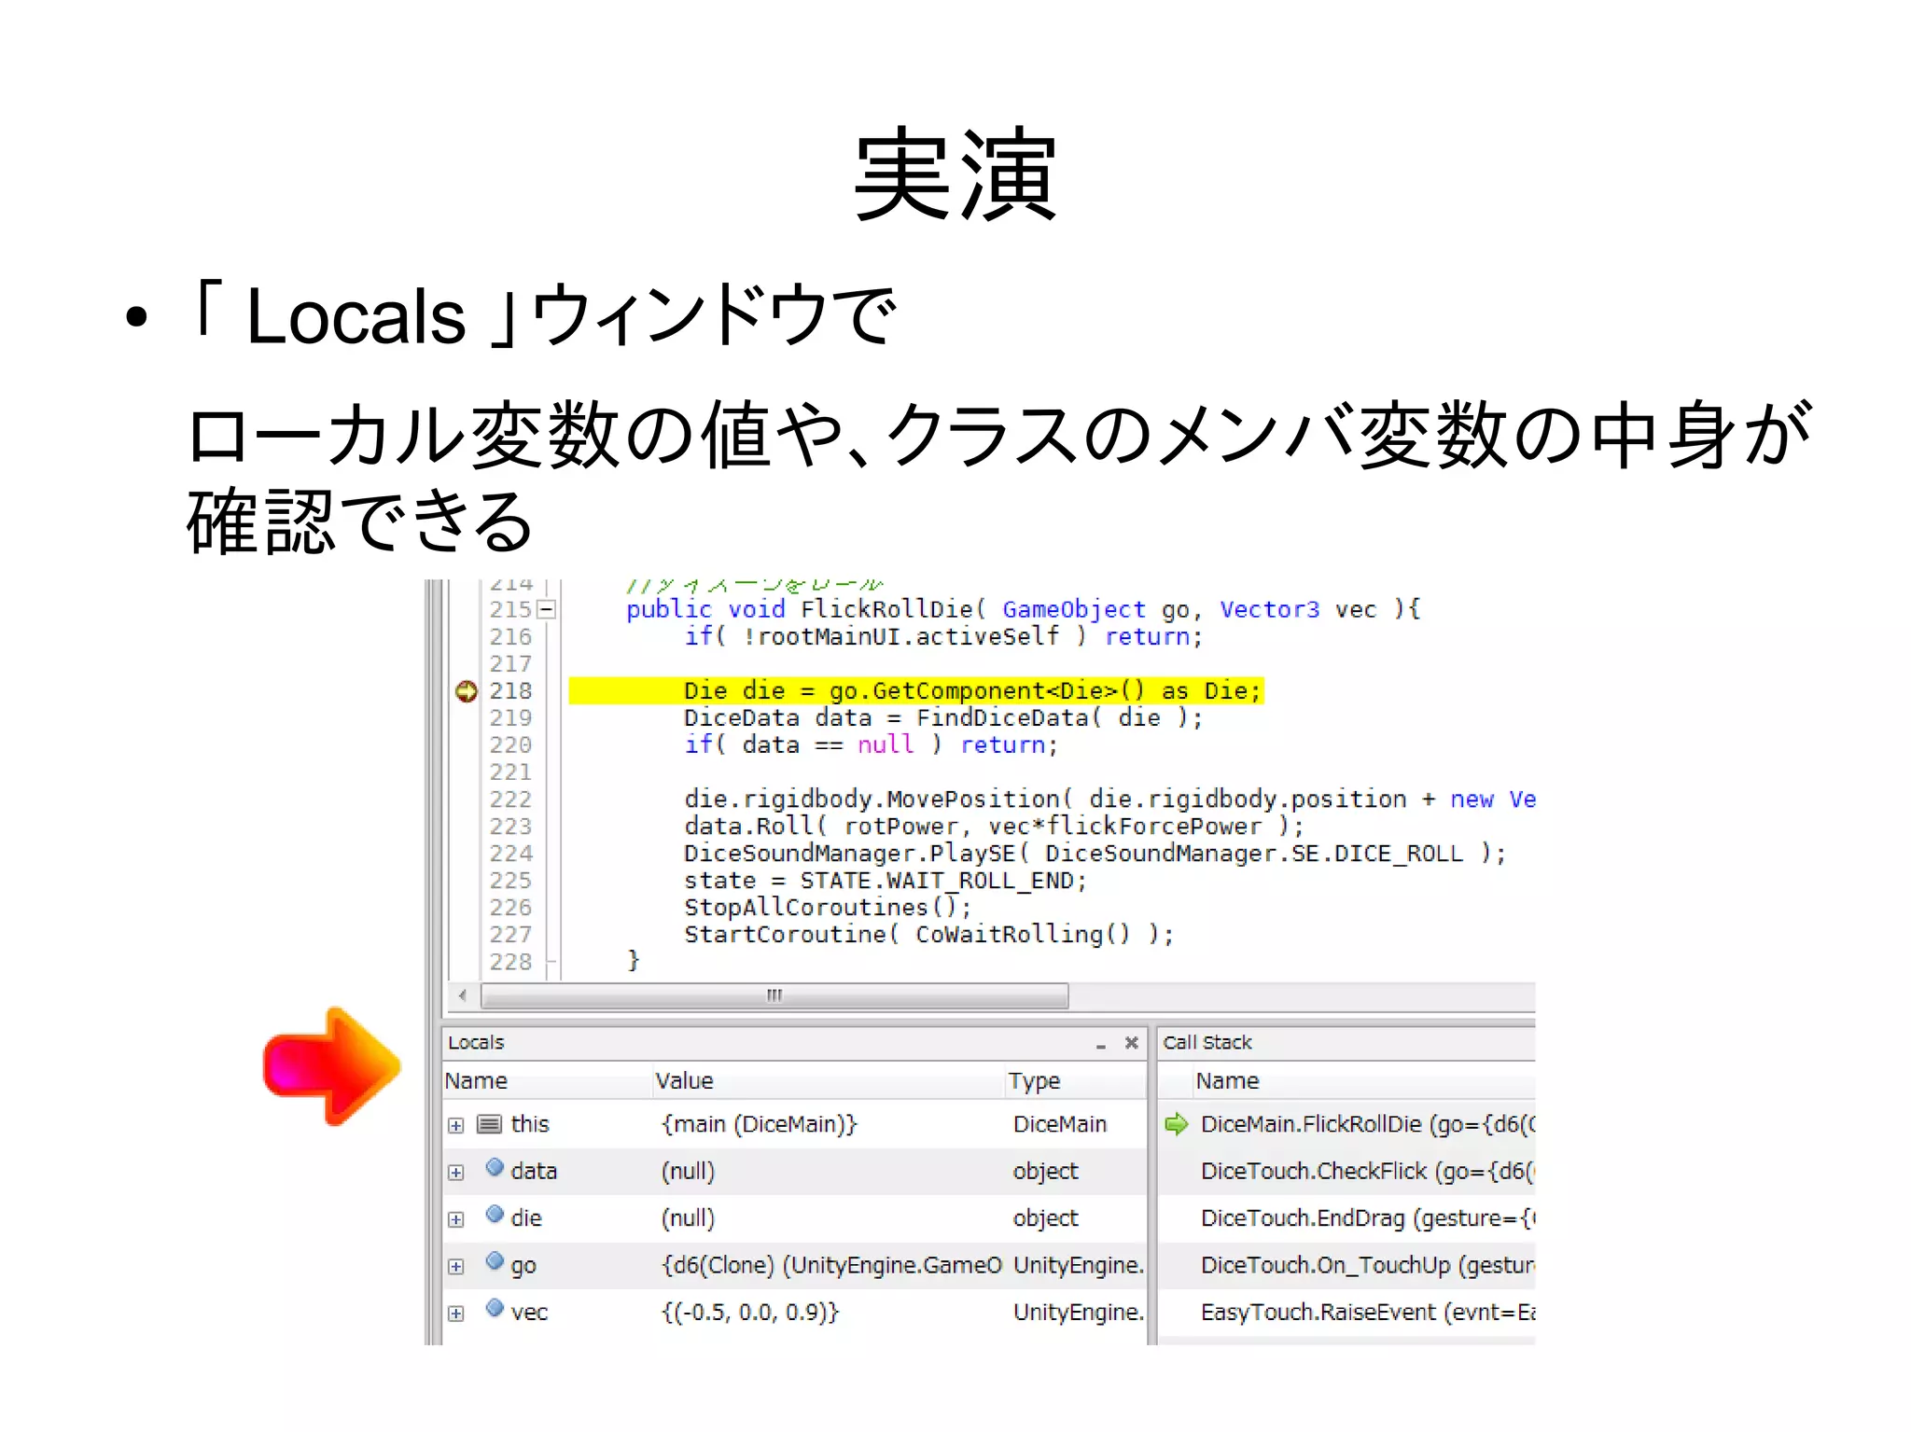Collapse the FlickRollDie method fold at line 215

548,609
